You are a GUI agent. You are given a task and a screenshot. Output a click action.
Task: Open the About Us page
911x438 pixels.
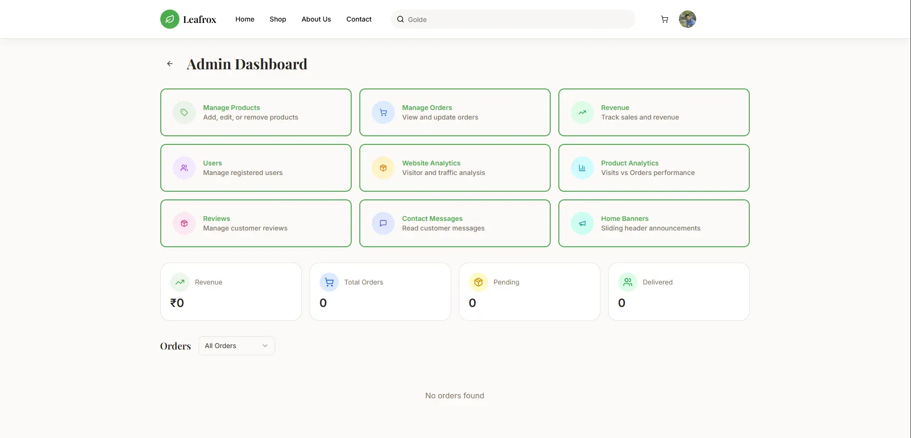[316, 19]
